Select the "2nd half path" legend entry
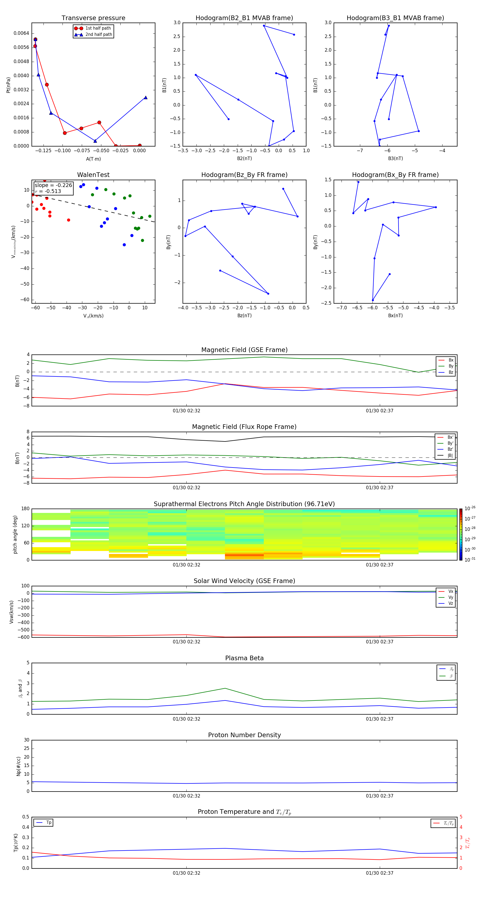 (x=93, y=35)
